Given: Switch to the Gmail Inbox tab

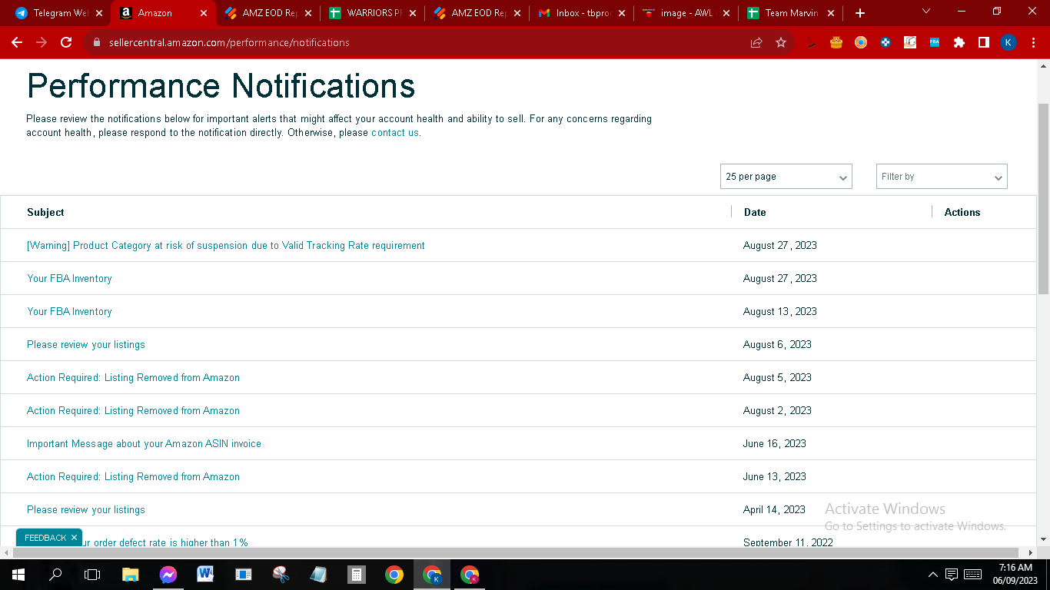Looking at the screenshot, I should click(583, 13).
